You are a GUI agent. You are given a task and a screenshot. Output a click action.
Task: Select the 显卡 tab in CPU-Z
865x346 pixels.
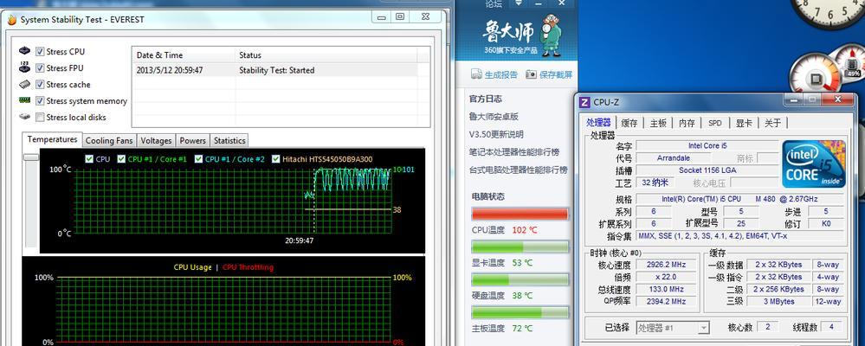point(744,123)
